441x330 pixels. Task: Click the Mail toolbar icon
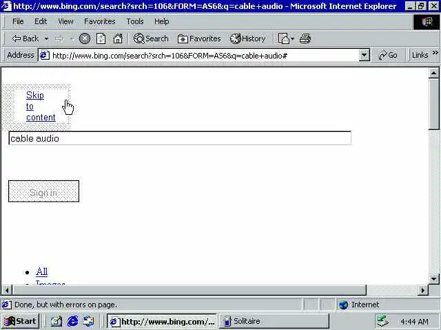[283, 38]
